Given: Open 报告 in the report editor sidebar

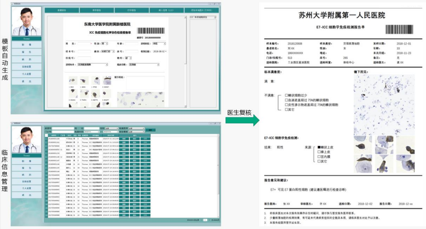Looking at the screenshot, I should [x=27, y=52].
